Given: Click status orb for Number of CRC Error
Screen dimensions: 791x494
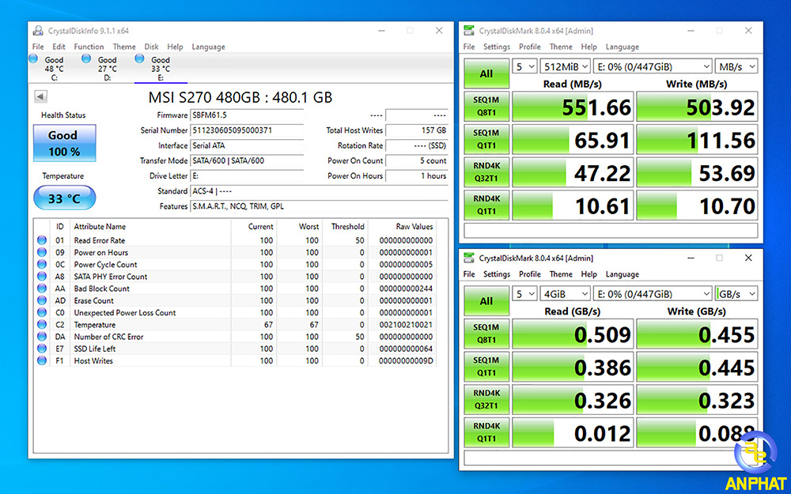Looking at the screenshot, I should (42, 337).
